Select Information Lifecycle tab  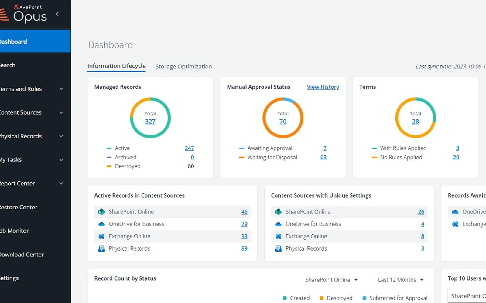point(116,66)
